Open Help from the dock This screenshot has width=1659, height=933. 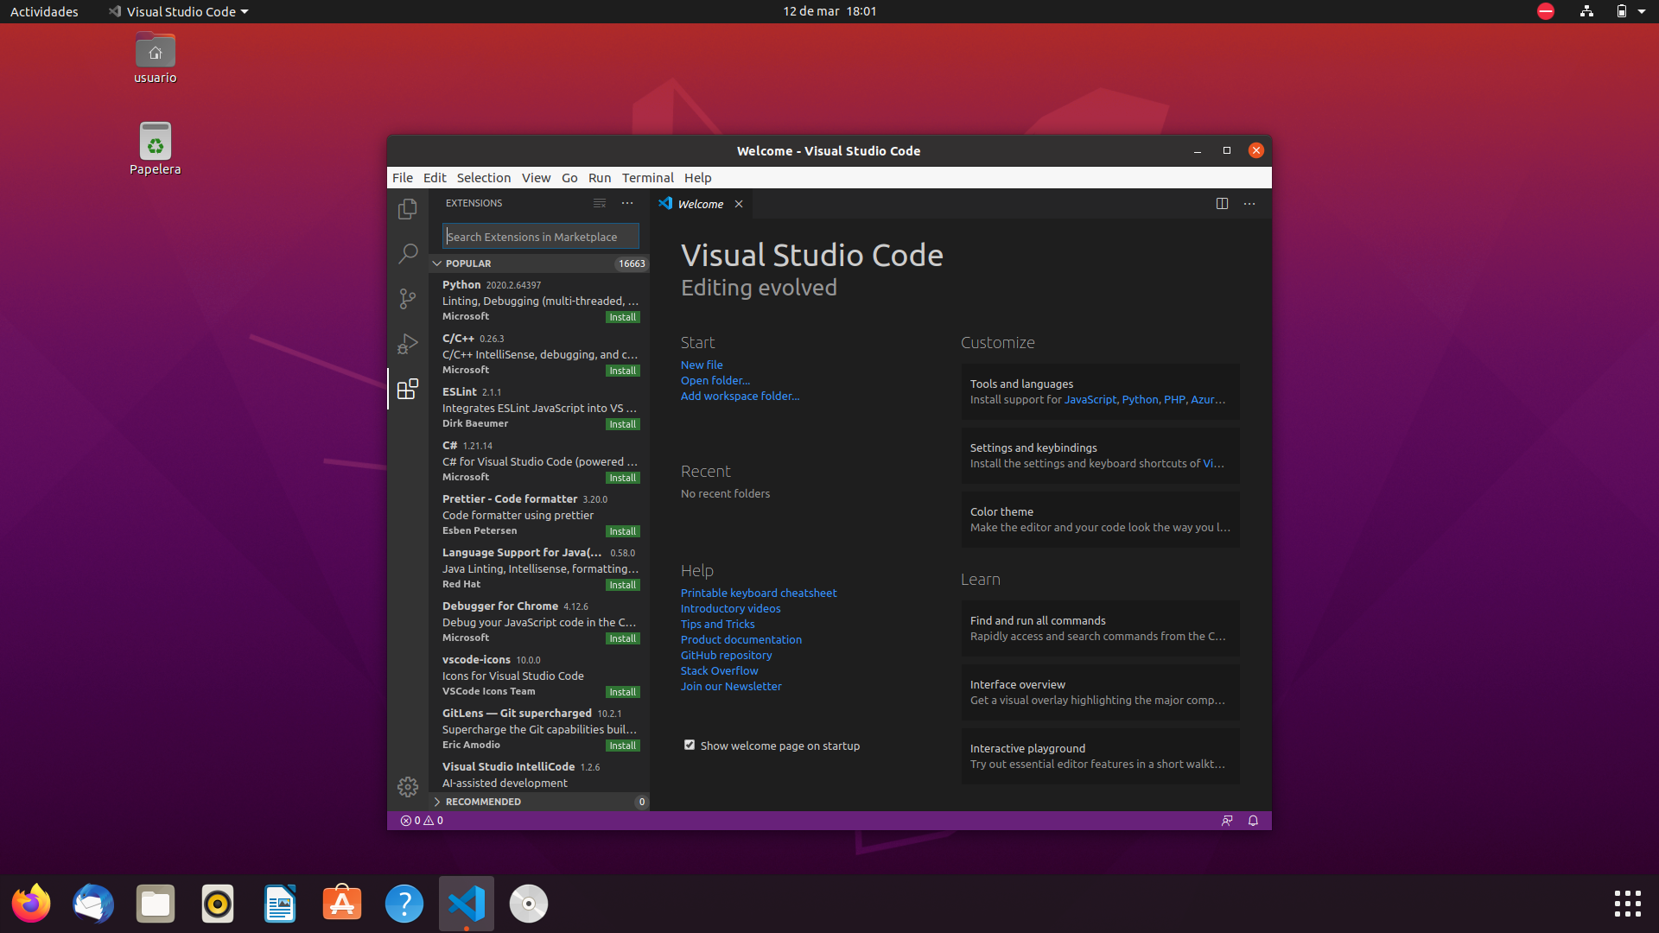pyautogui.click(x=404, y=904)
